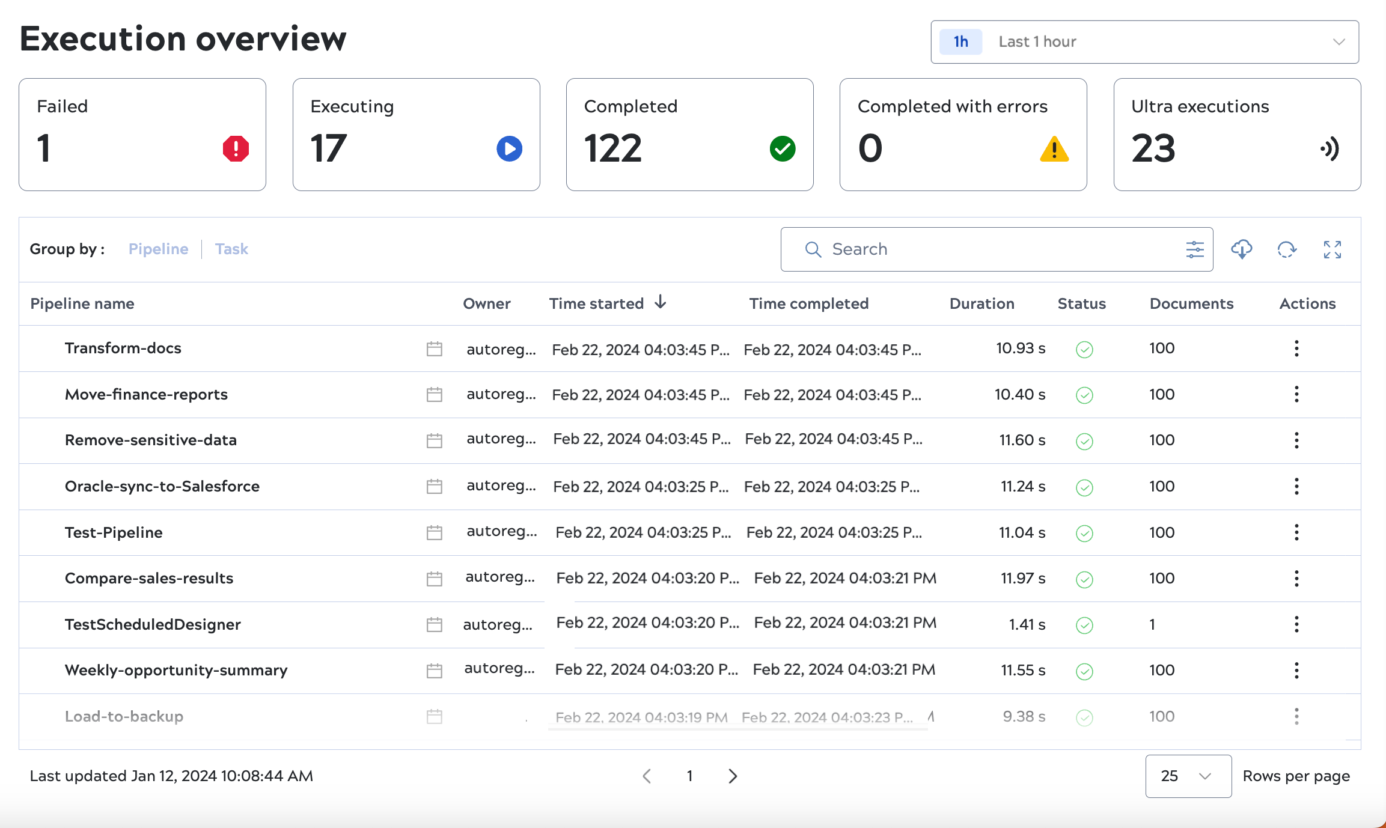This screenshot has height=828, width=1386.
Task: Click calendar icon beside Move-finance-reports
Action: (x=434, y=395)
